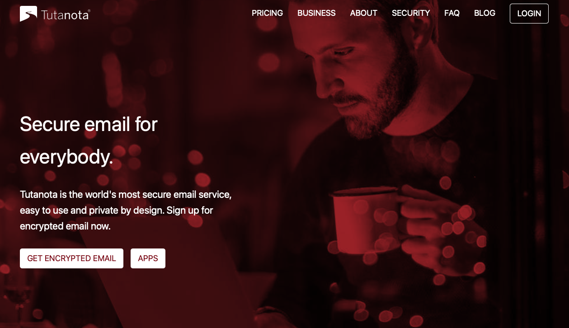569x328 pixels.
Task: Open the FAQ link
Action: click(452, 13)
